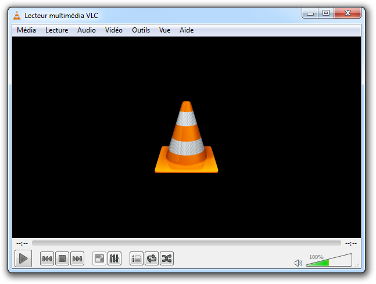This screenshot has width=376, height=284.
Task: Expand the Vidéo menu
Action: [114, 30]
